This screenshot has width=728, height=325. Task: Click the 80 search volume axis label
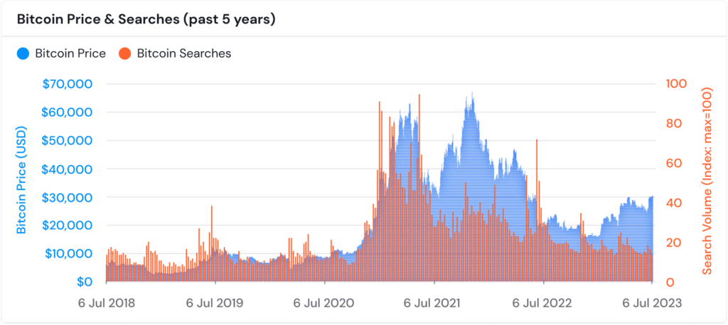(673, 123)
